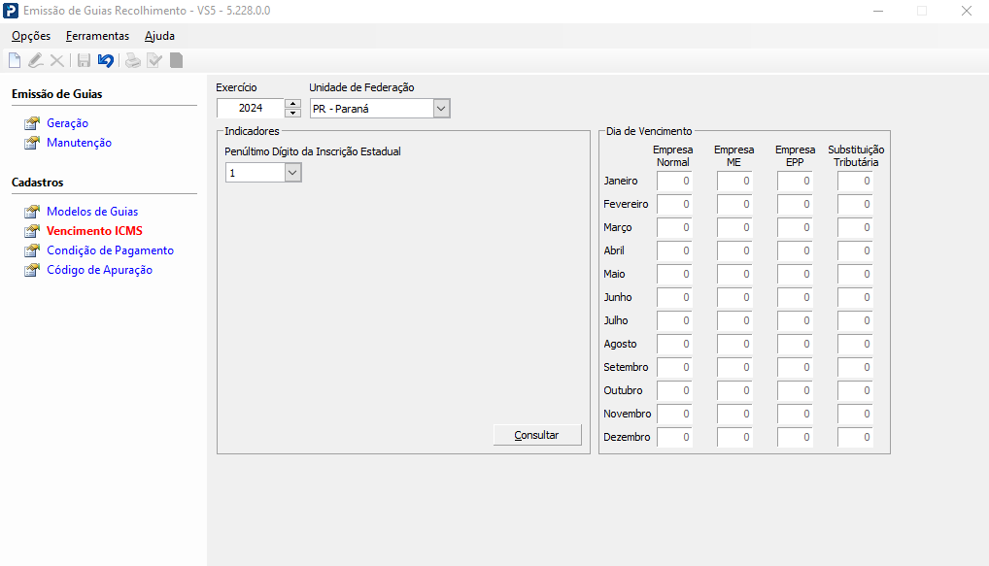Screen dimensions: 989x566
Task: Click the Save floppy disk icon
Action: [84, 60]
